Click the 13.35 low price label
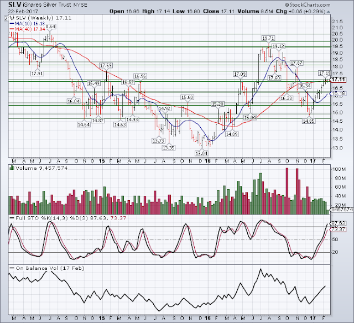Image resolution: width=354 pixels, height=323 pixels. point(168,148)
